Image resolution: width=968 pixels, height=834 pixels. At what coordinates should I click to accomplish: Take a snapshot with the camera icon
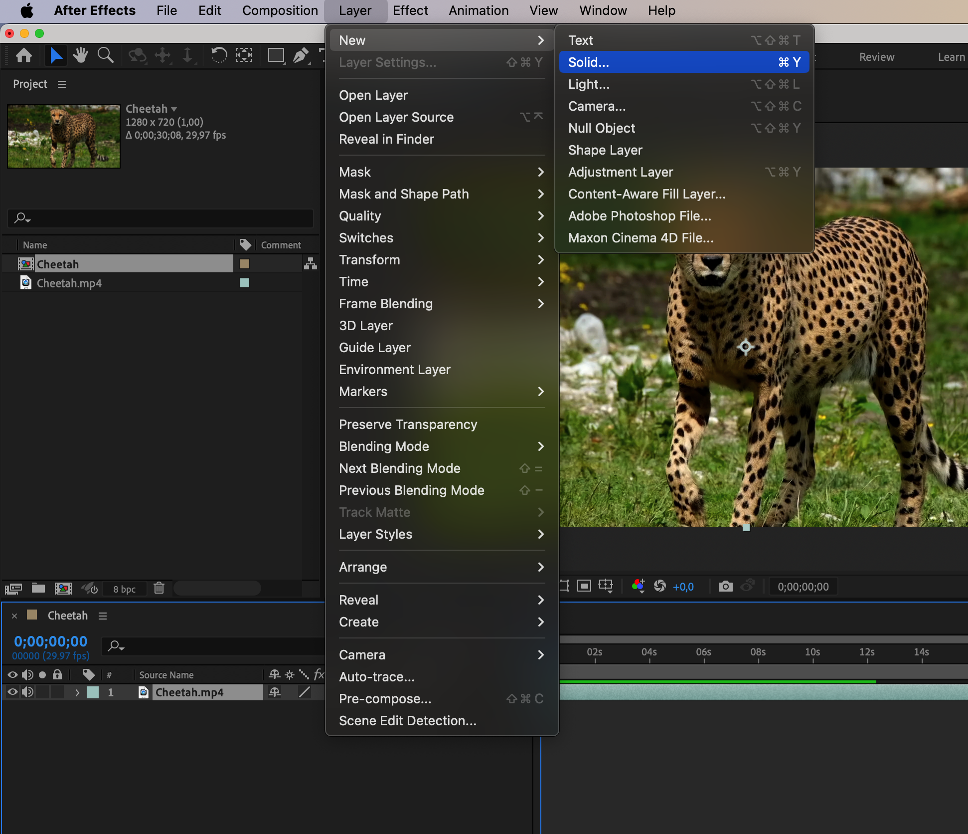coord(725,586)
